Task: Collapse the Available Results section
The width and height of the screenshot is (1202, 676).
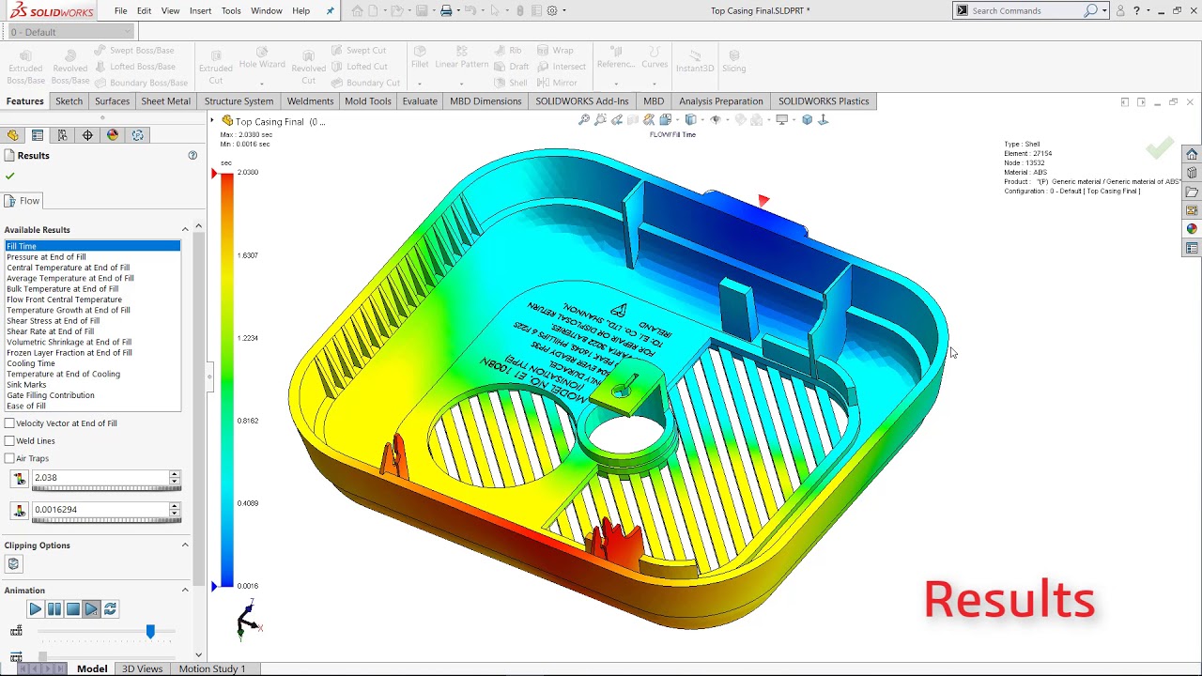Action: [x=185, y=230]
